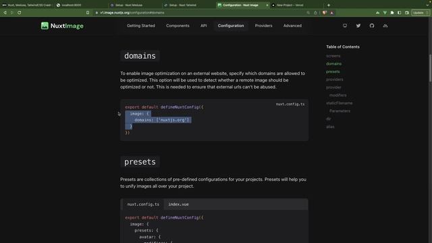This screenshot has height=243, width=432.
Task: Click the share icon in address bar
Action: pos(315,13)
